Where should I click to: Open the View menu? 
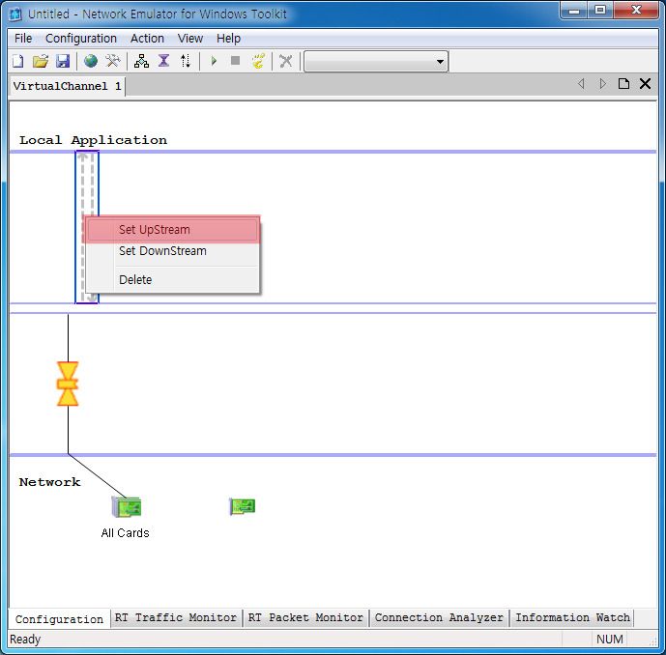pyautogui.click(x=189, y=39)
